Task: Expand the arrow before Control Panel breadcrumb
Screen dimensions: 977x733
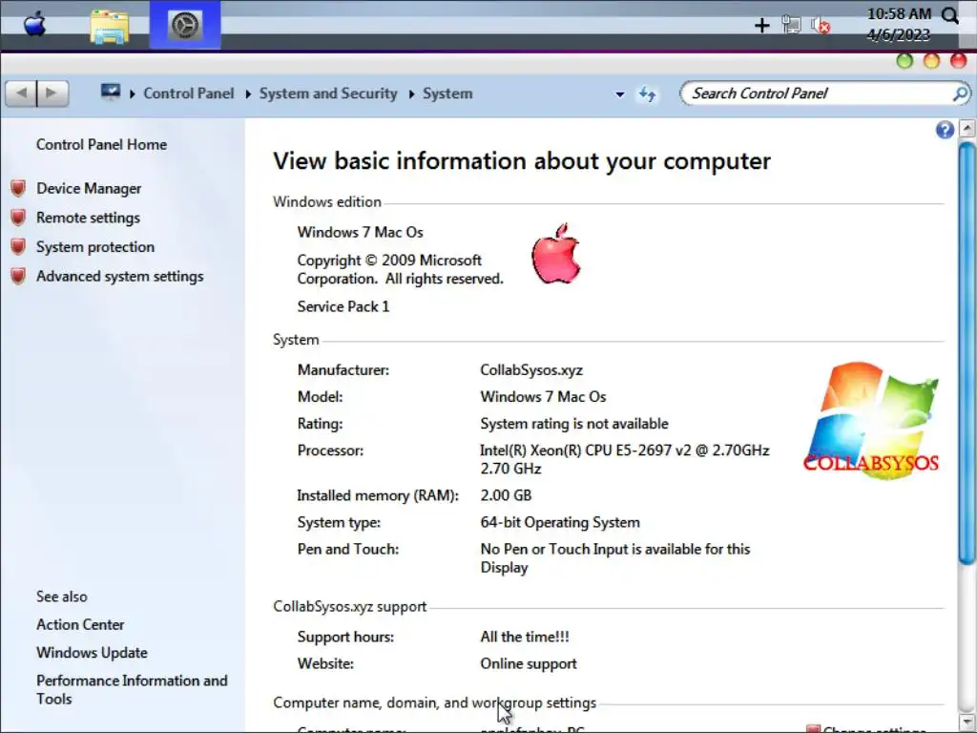Action: tap(132, 94)
